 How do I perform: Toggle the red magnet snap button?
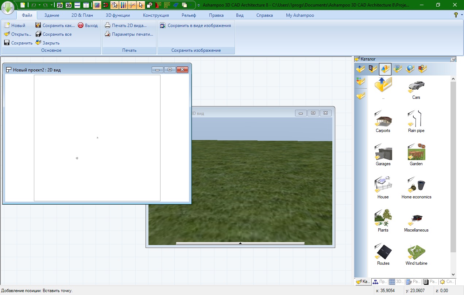point(106,5)
